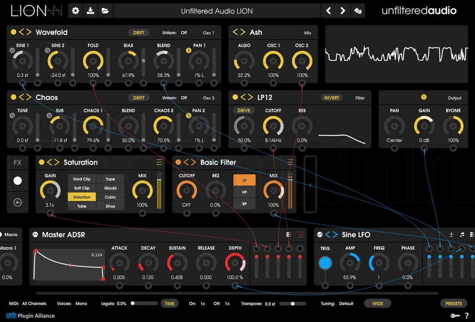Click the FX back arrow icon
The width and height of the screenshot is (475, 322).
click(17, 203)
